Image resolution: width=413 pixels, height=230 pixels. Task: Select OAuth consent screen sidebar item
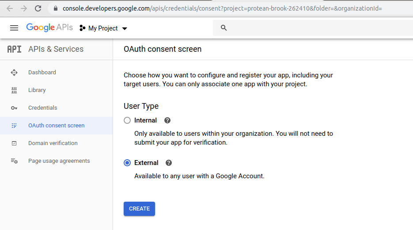[x=57, y=126]
